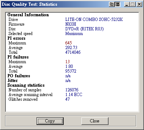Click the Firmware label

tap(16, 24)
